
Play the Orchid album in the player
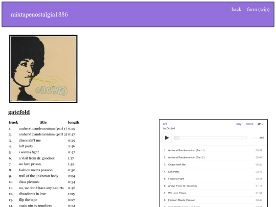click(167, 137)
